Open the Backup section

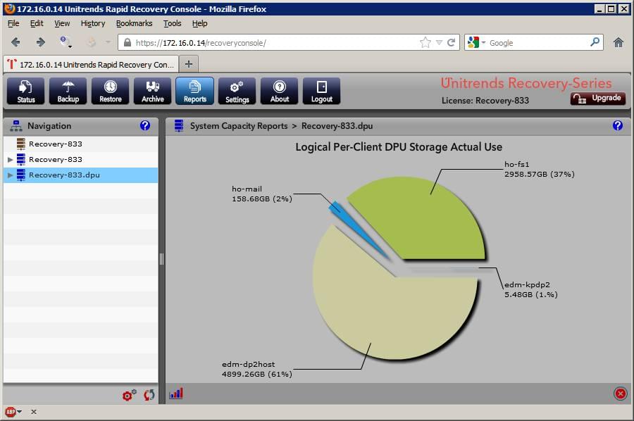[x=68, y=91]
